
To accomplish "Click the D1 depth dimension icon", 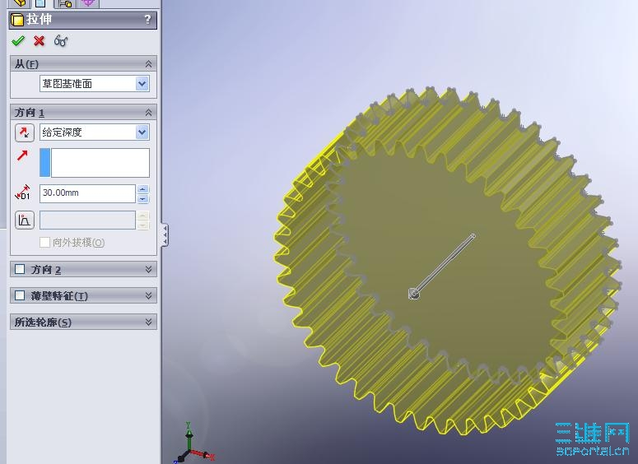I will (x=23, y=192).
